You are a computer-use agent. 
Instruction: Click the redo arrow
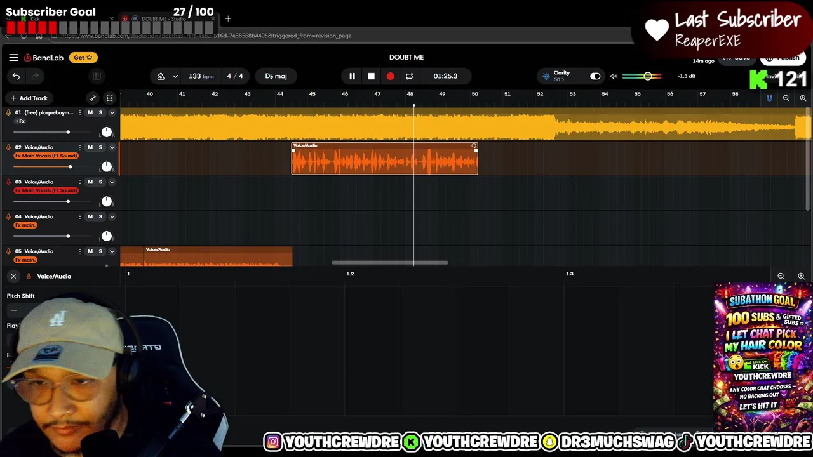[35, 76]
